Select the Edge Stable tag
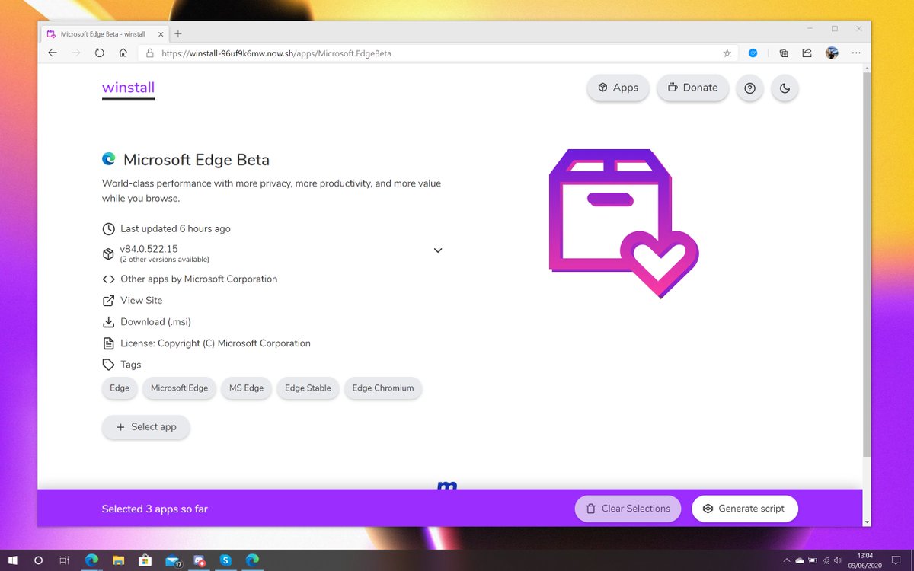This screenshot has width=914, height=571. [x=308, y=388]
